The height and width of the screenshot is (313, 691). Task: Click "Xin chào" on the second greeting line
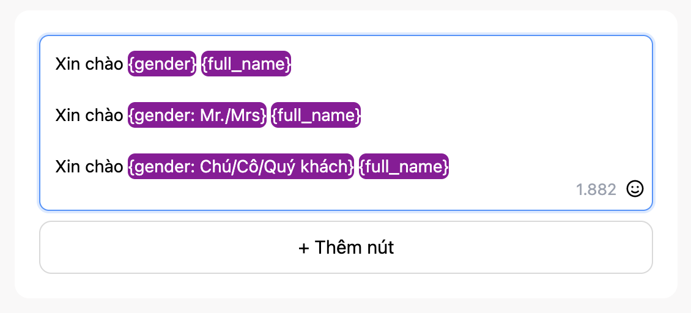(x=89, y=116)
